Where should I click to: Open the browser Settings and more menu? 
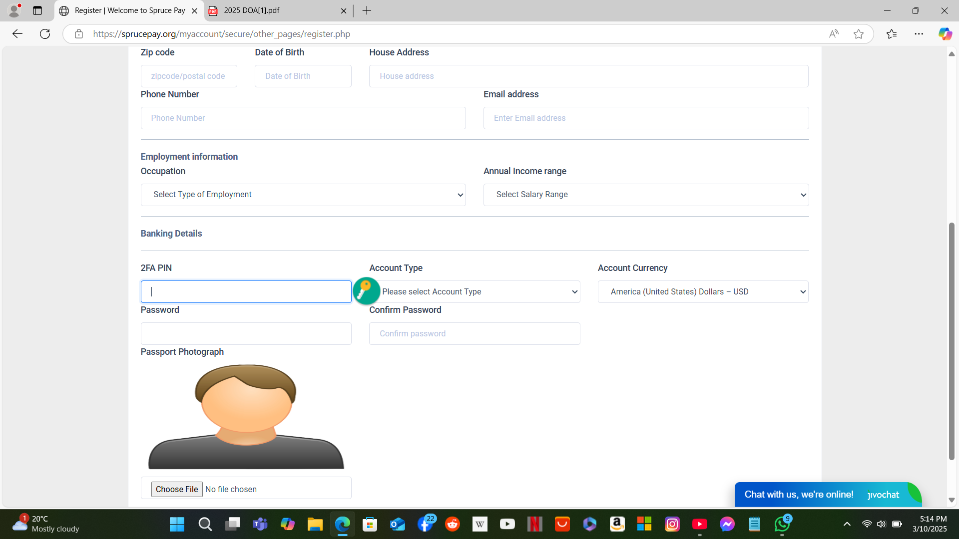(x=919, y=34)
